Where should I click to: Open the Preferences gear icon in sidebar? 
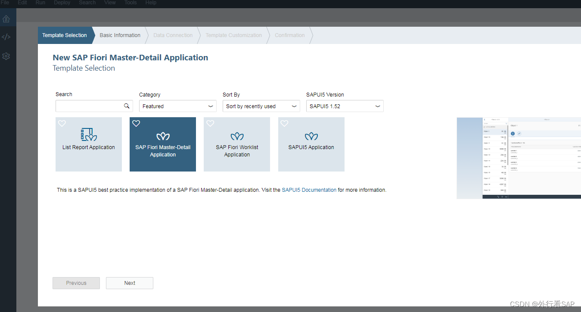[x=6, y=56]
